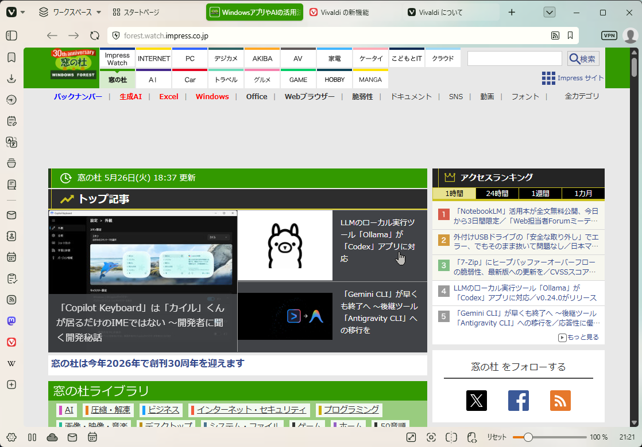Open the Feeds panel in sidebar

pyautogui.click(x=12, y=300)
